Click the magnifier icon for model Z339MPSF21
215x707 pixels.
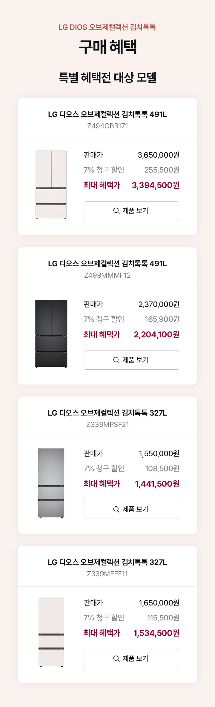116,509
